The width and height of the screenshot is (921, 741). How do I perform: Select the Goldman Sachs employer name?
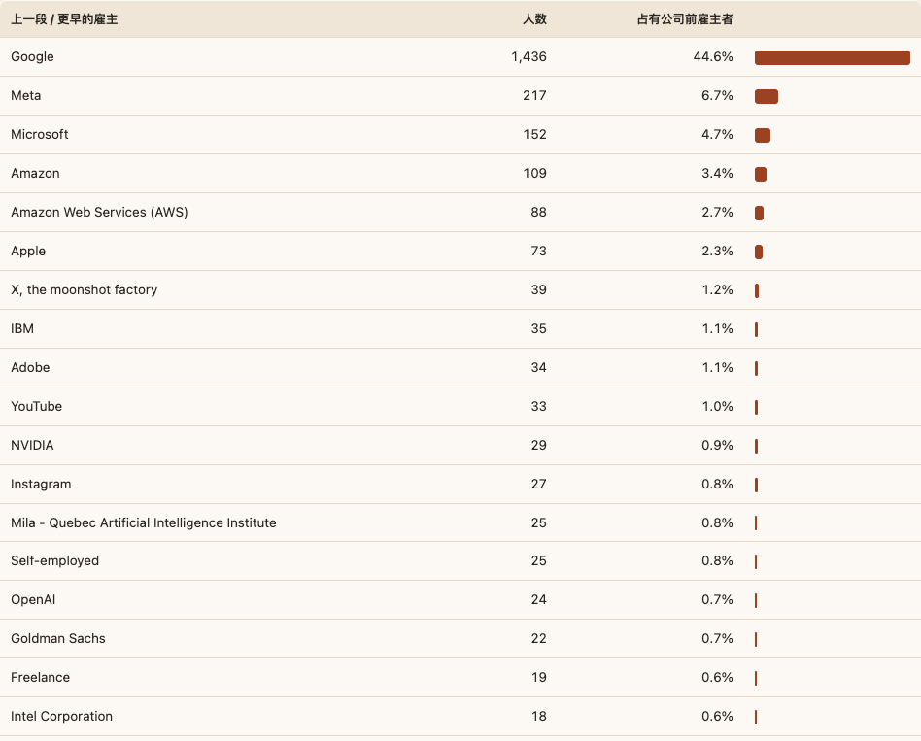(58, 638)
